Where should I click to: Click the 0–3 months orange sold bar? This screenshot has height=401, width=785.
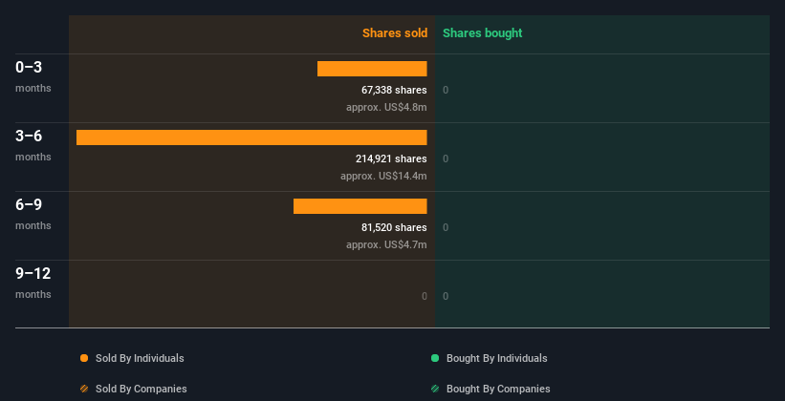pyautogui.click(x=372, y=69)
